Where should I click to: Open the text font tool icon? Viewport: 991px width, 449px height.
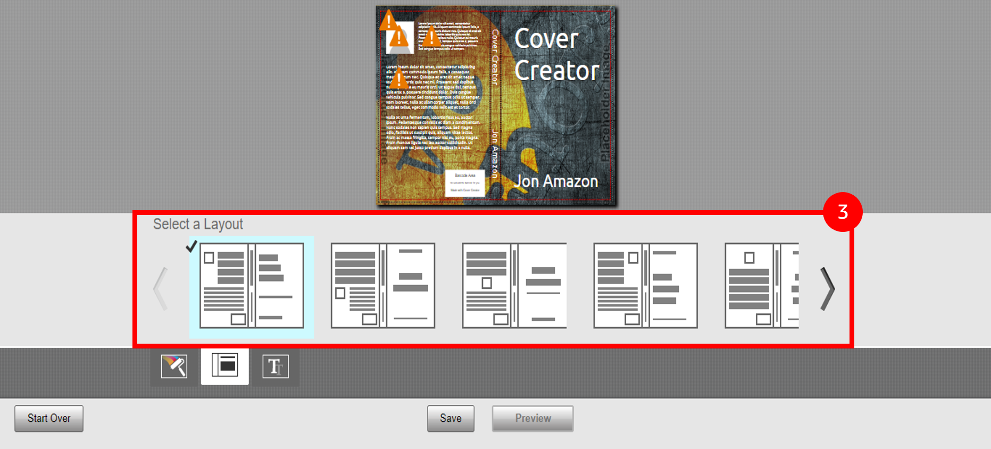[275, 367]
